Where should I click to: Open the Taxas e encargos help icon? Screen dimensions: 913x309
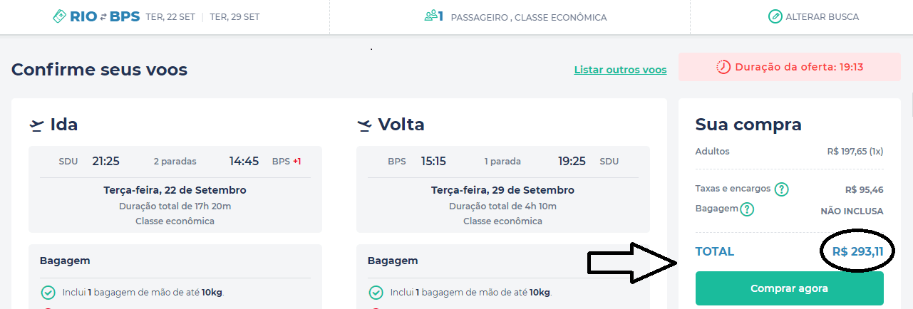pyautogui.click(x=782, y=189)
